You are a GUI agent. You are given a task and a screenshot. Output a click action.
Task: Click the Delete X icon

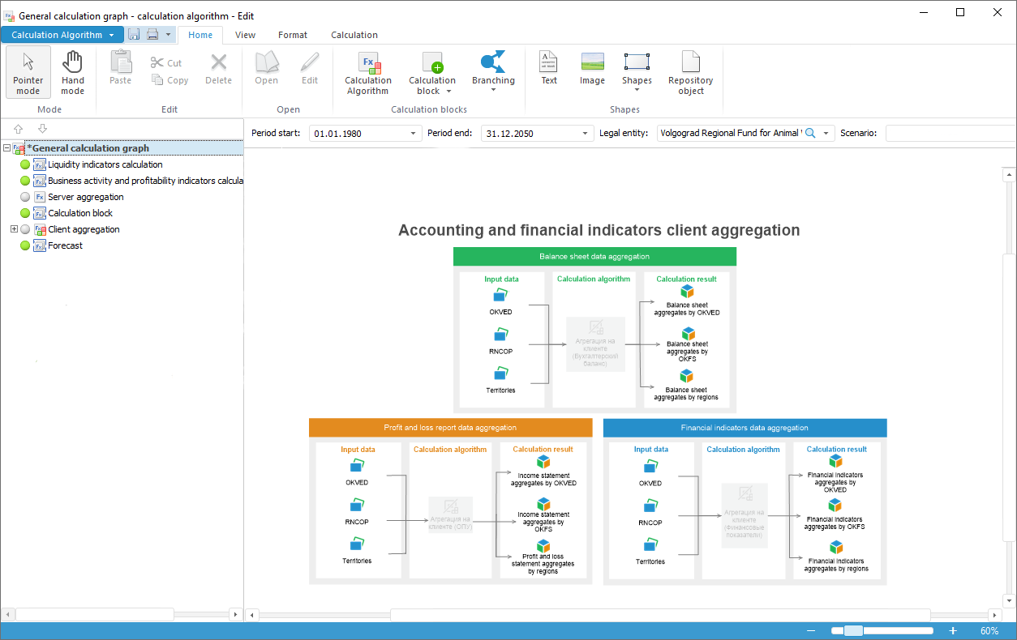pyautogui.click(x=219, y=62)
